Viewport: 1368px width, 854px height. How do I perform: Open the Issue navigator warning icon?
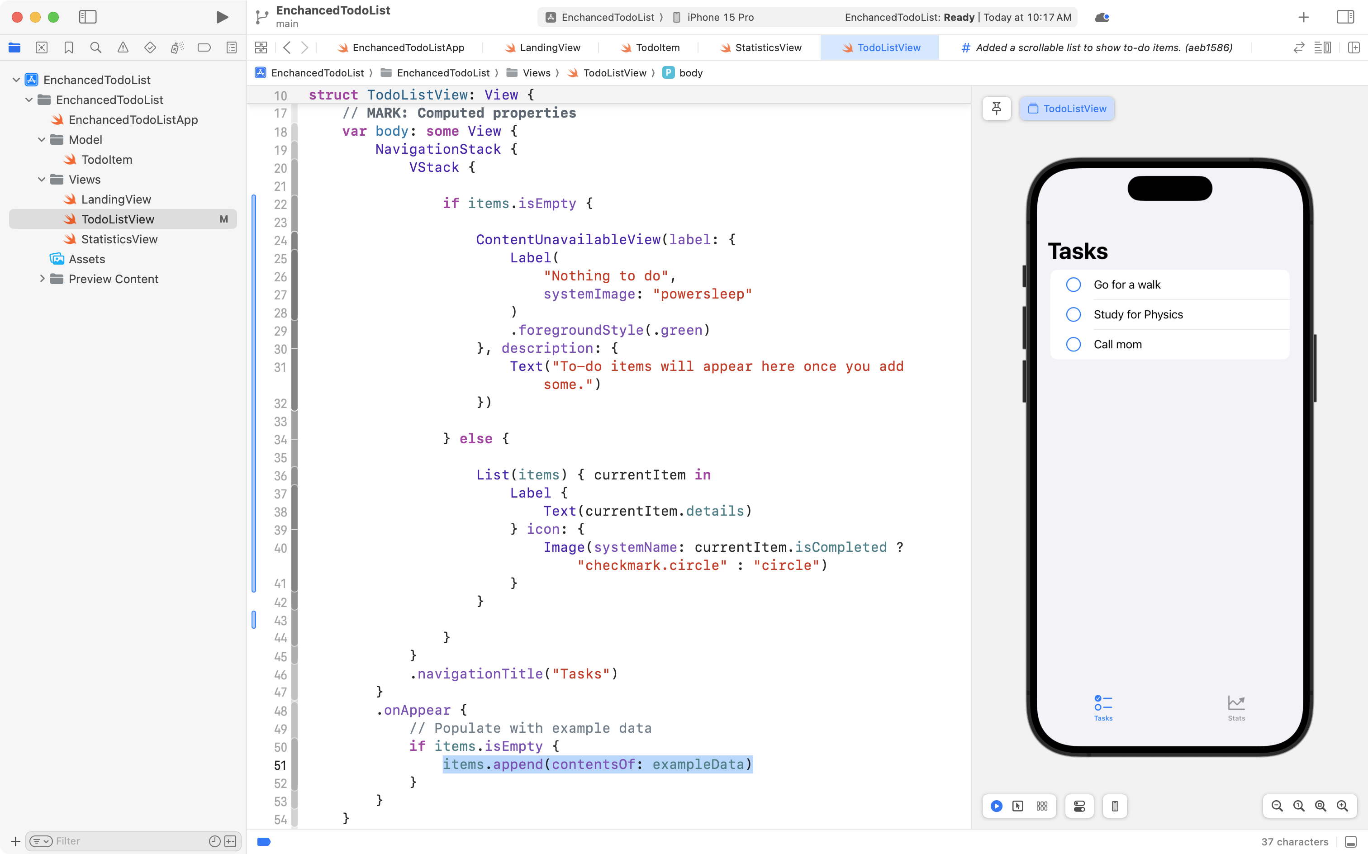point(123,47)
